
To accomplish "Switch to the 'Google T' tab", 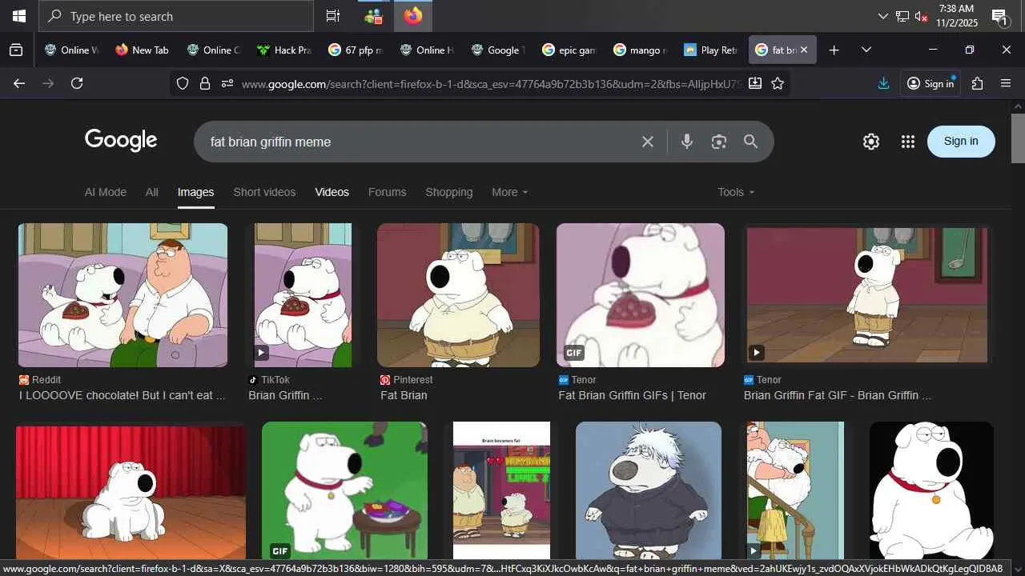I will 497,50.
